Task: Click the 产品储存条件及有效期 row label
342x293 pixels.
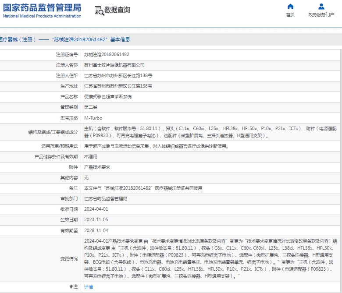Action: coord(56,157)
